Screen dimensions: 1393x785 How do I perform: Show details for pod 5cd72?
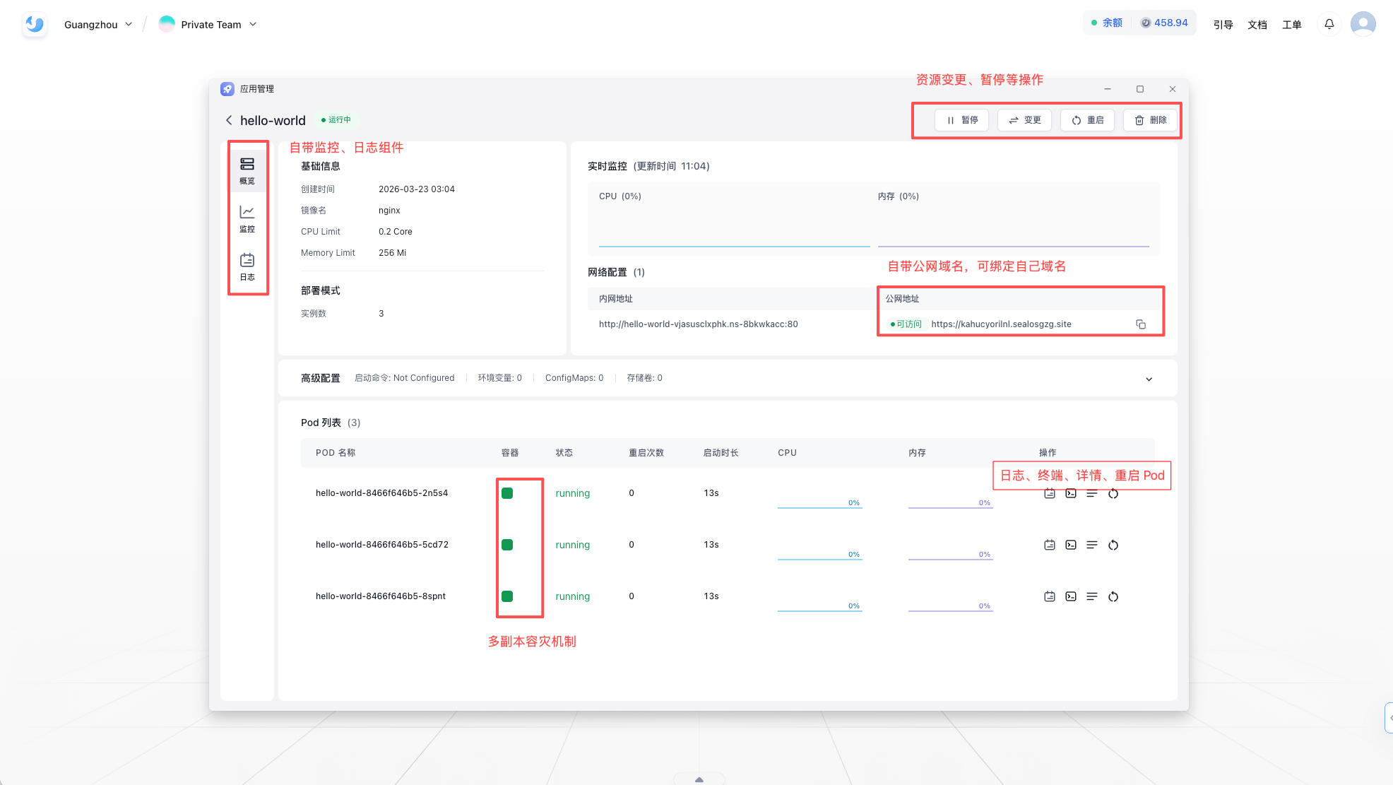pos(1092,545)
